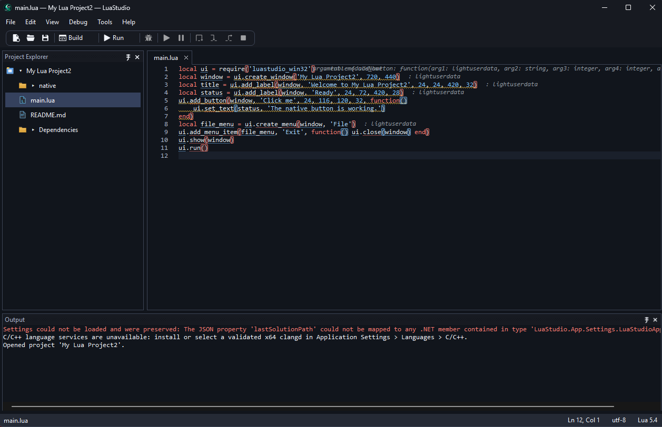Expand the Dependencies folder
The height and width of the screenshot is (427, 662).
(x=33, y=130)
